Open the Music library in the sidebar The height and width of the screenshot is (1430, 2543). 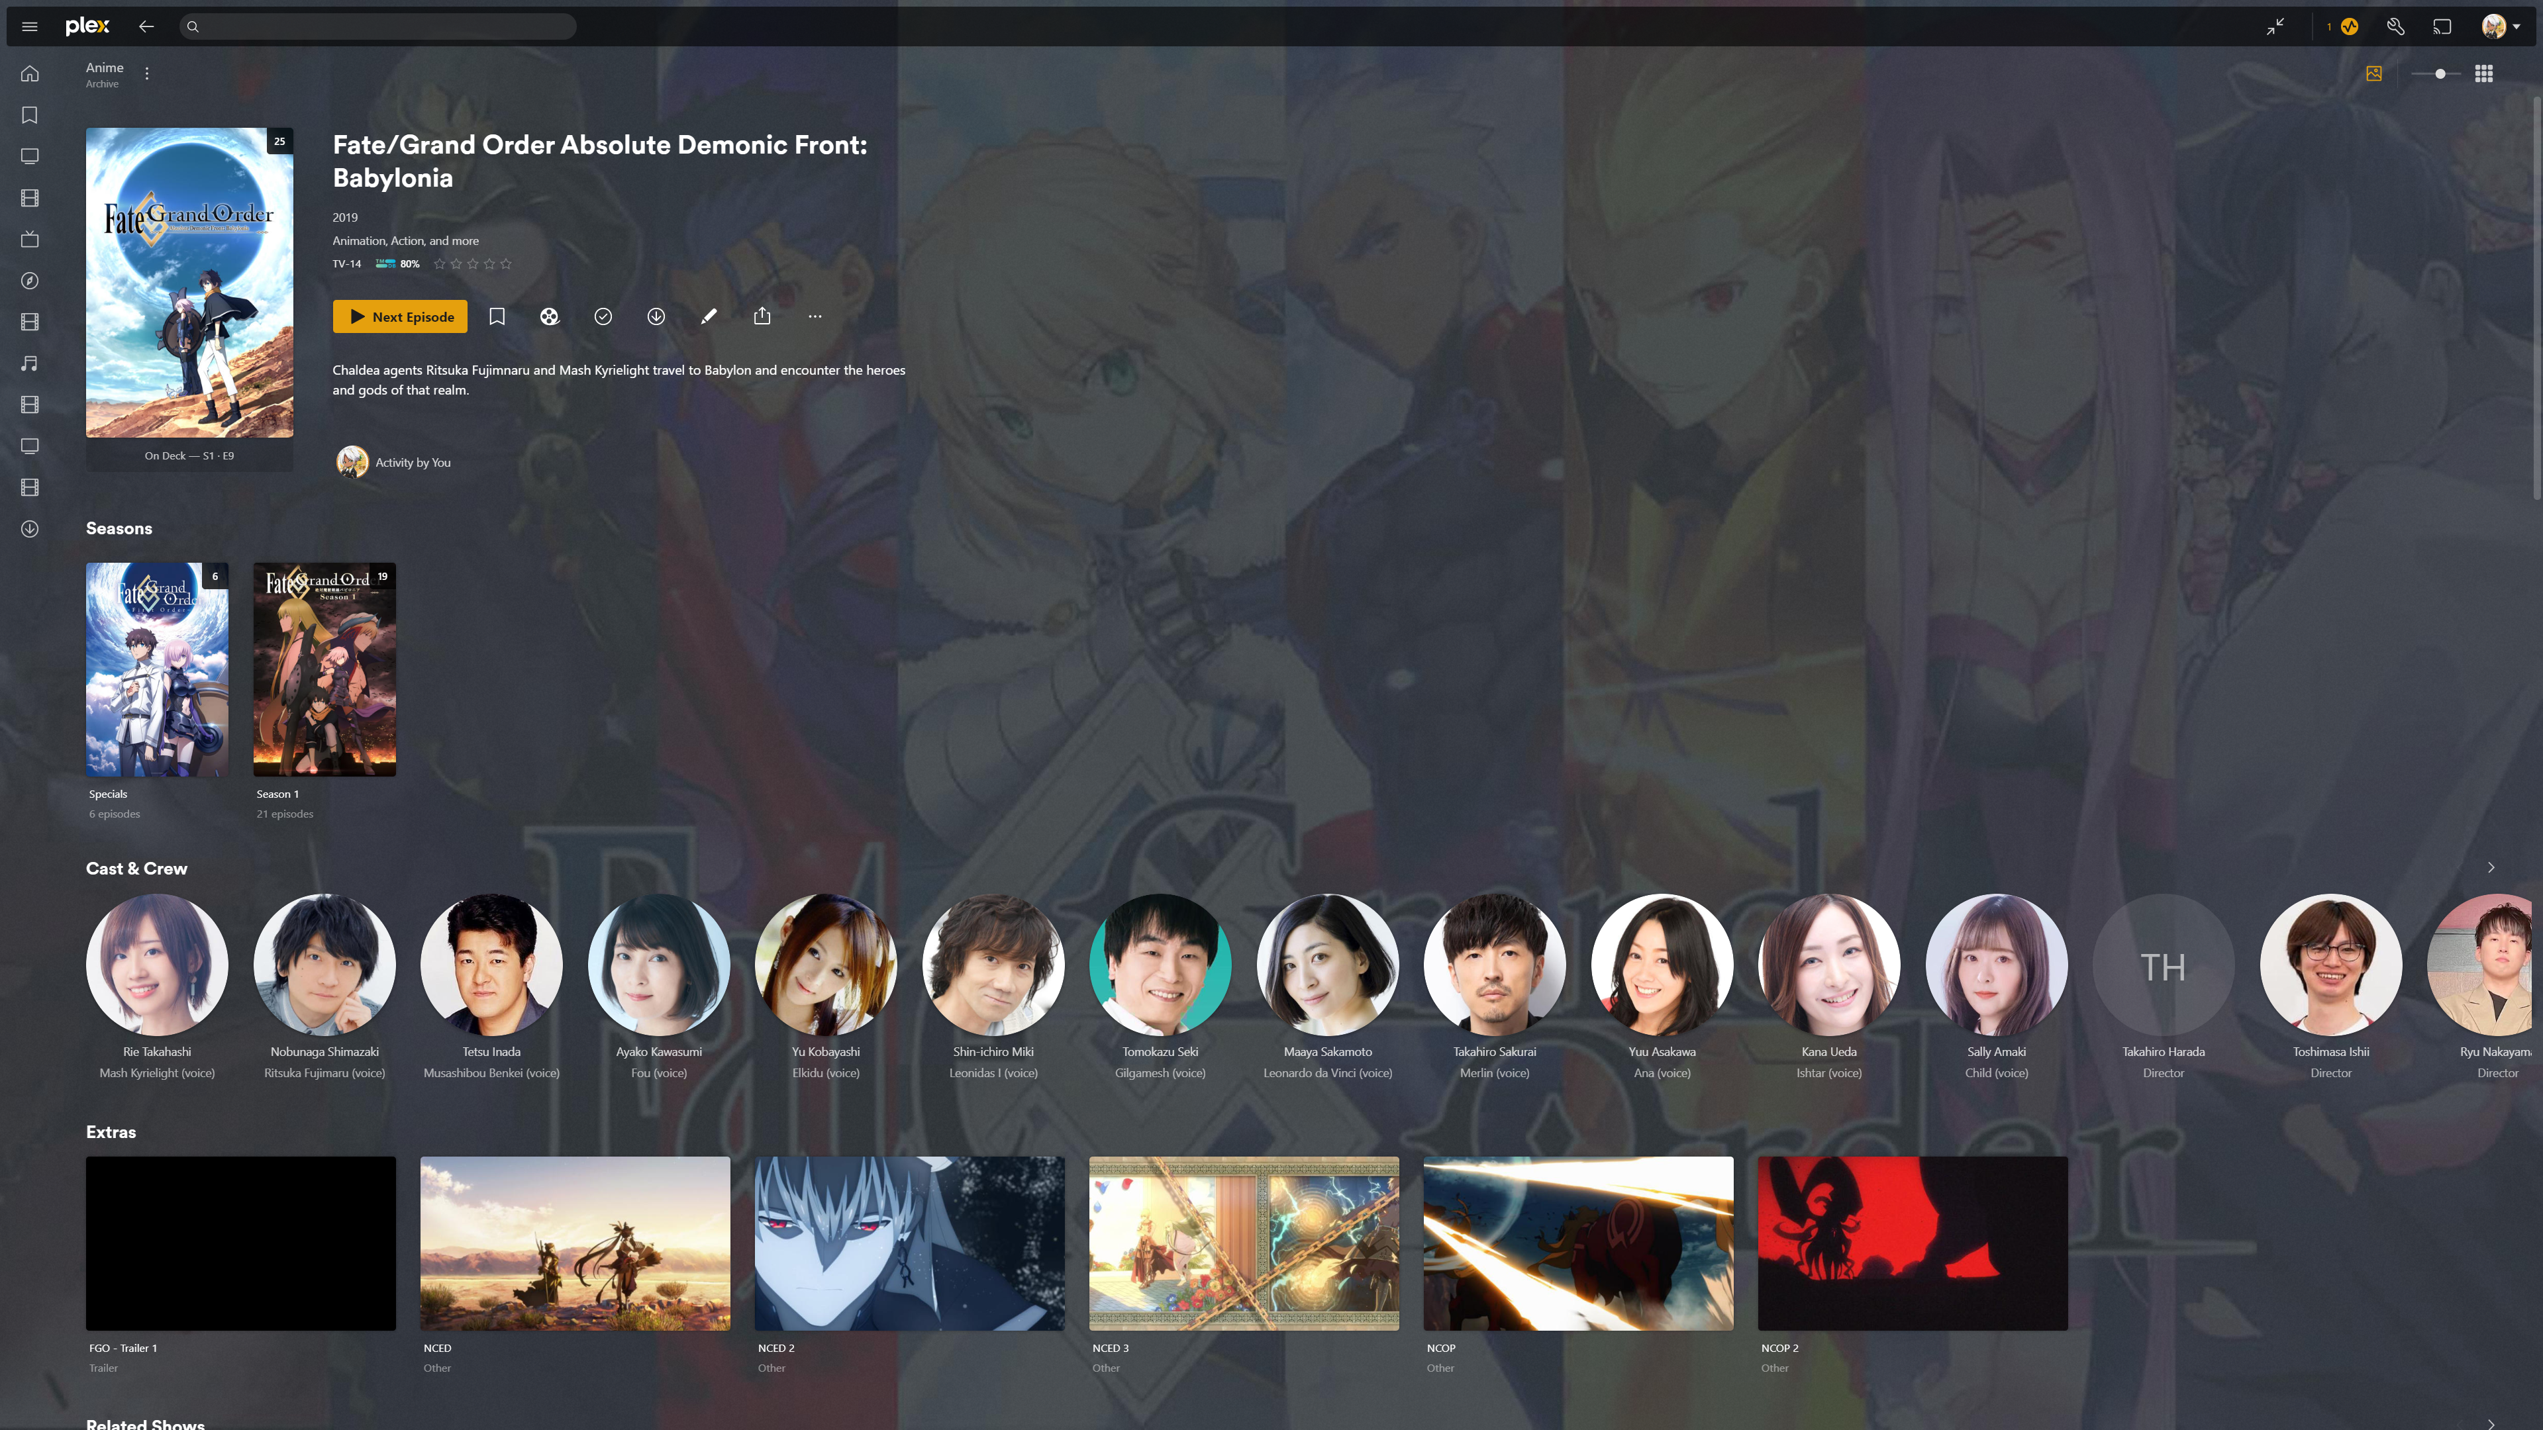pos(30,363)
